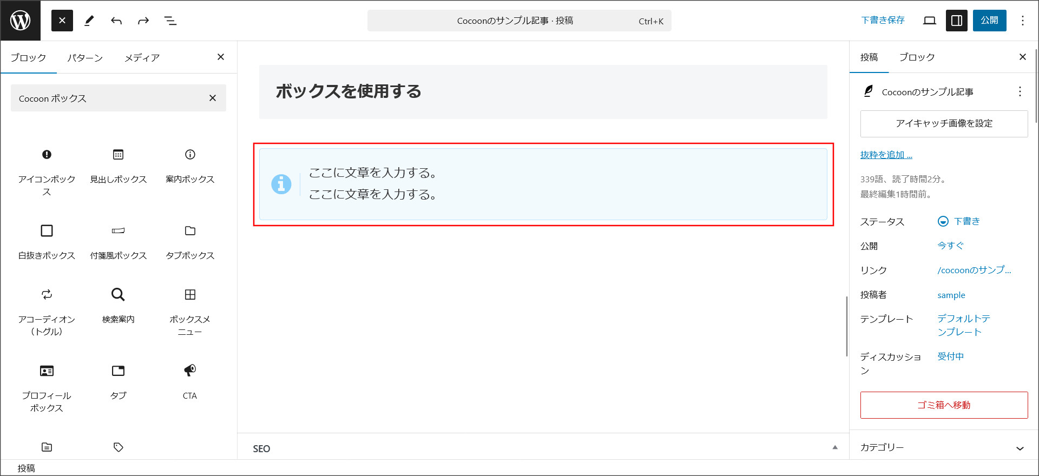Change the author sample
This screenshot has width=1039, height=476.
coord(951,295)
